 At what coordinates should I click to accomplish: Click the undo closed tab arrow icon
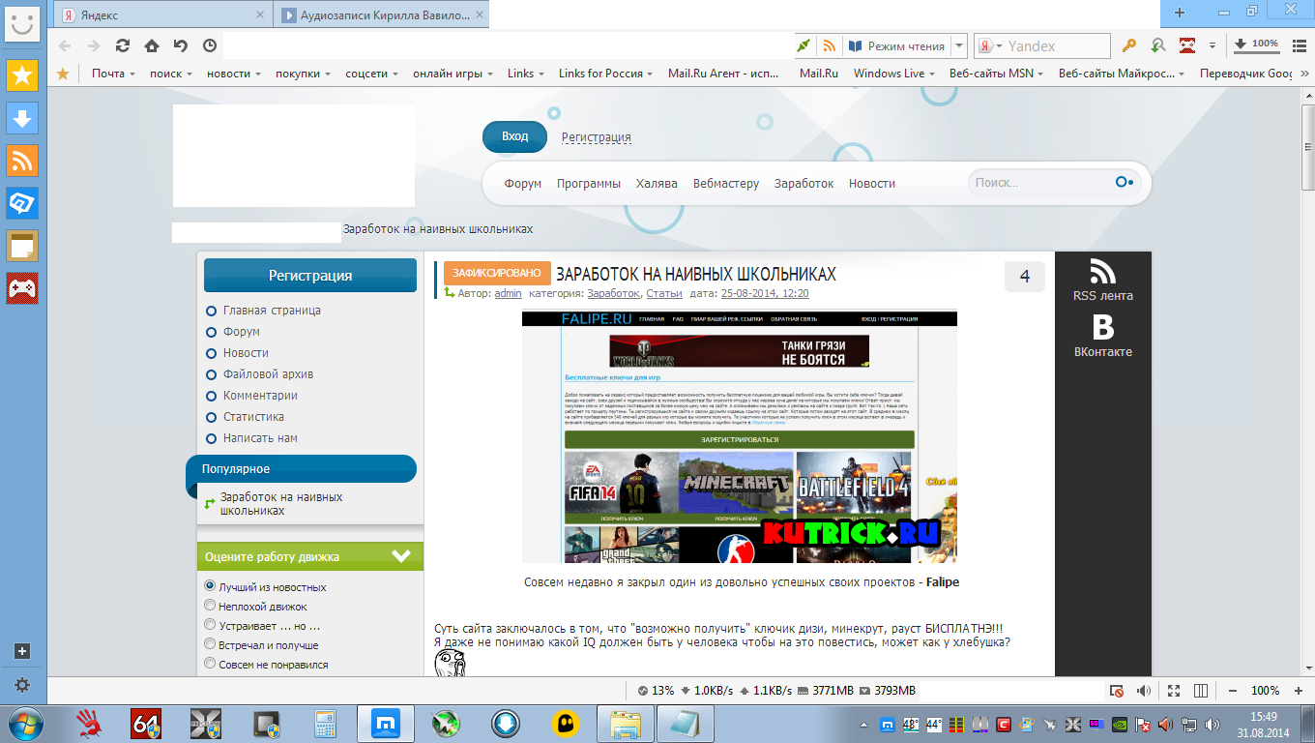click(x=181, y=45)
